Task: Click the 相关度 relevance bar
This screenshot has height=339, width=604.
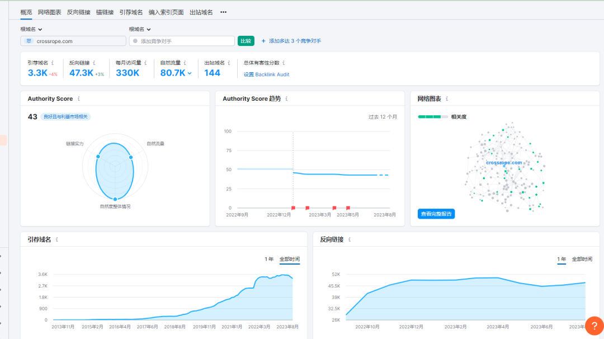Action: tap(433, 117)
